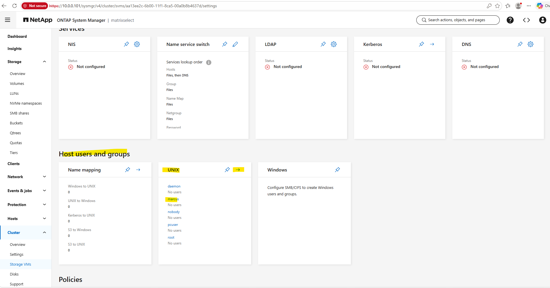The height and width of the screenshot is (288, 550).
Task: Collapse the Cluster sidebar section
Action: click(44, 232)
